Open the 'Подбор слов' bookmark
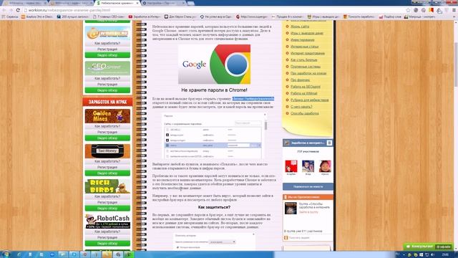Viewport: 458px width, 258px height. click(390, 16)
